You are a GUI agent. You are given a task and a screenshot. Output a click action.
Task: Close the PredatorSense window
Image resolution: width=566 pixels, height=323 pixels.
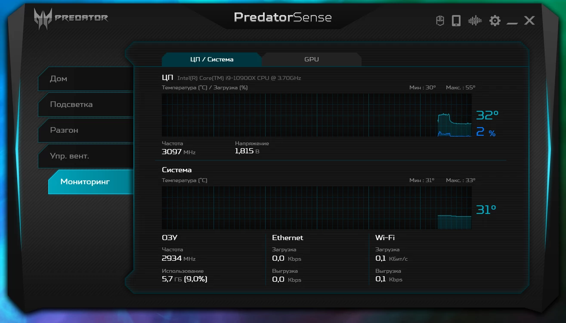pyautogui.click(x=529, y=20)
